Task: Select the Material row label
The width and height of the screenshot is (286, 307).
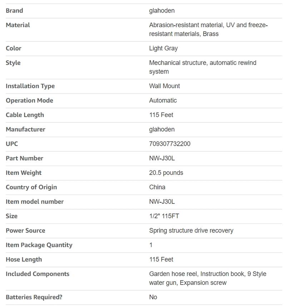Action: (x=18, y=25)
